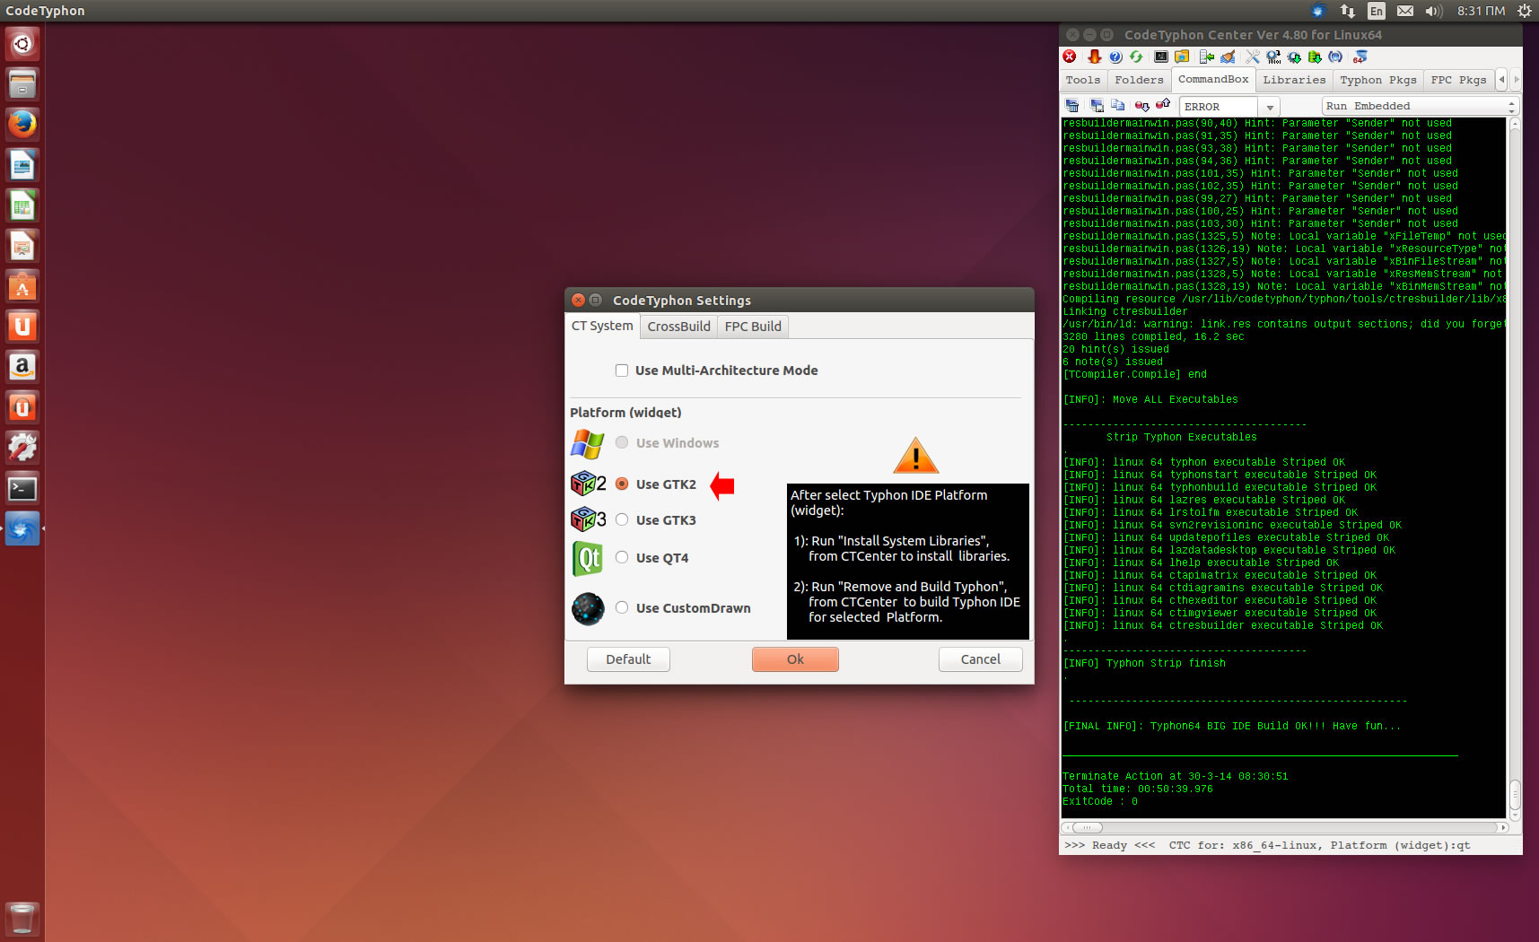Click the gear with binary digits icon
The width and height of the screenshot is (1539, 942).
tap(1273, 57)
